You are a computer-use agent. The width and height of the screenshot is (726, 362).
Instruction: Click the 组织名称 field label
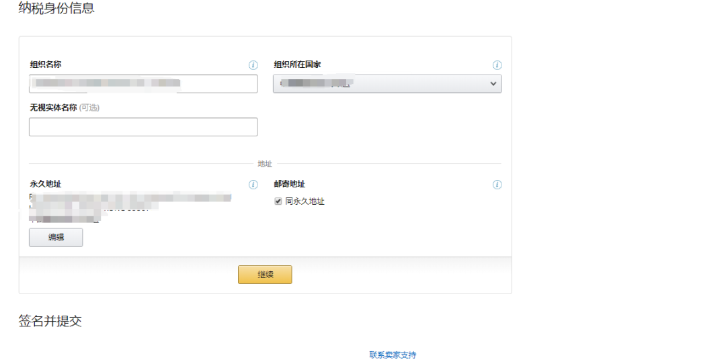click(x=46, y=64)
